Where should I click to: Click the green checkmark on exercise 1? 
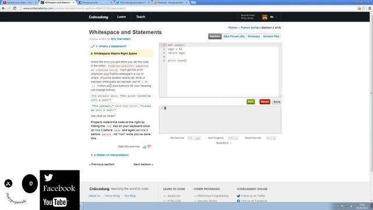[93, 46]
